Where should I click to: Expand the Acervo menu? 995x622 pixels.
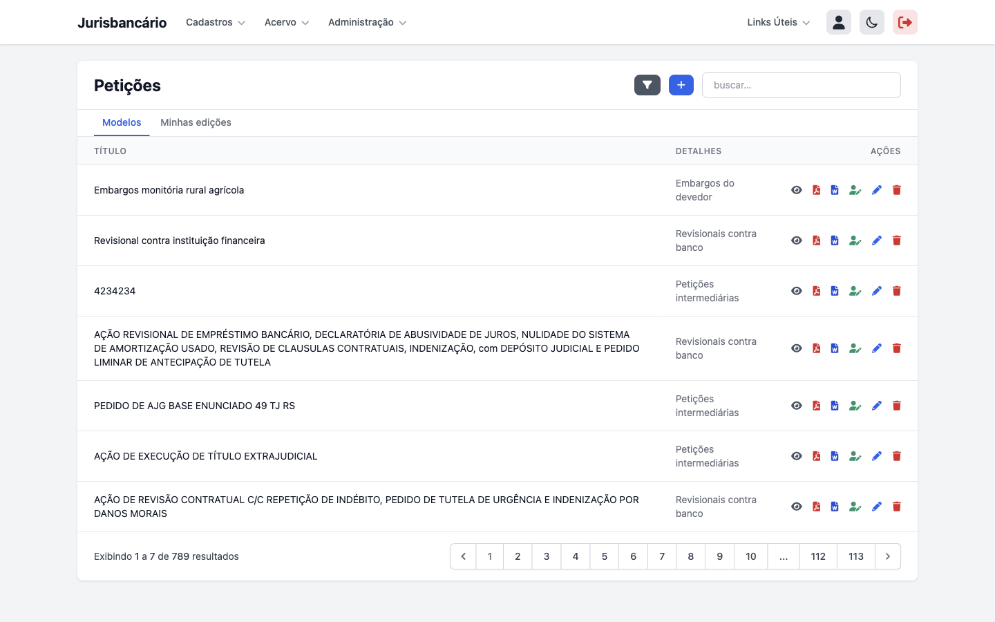point(287,22)
